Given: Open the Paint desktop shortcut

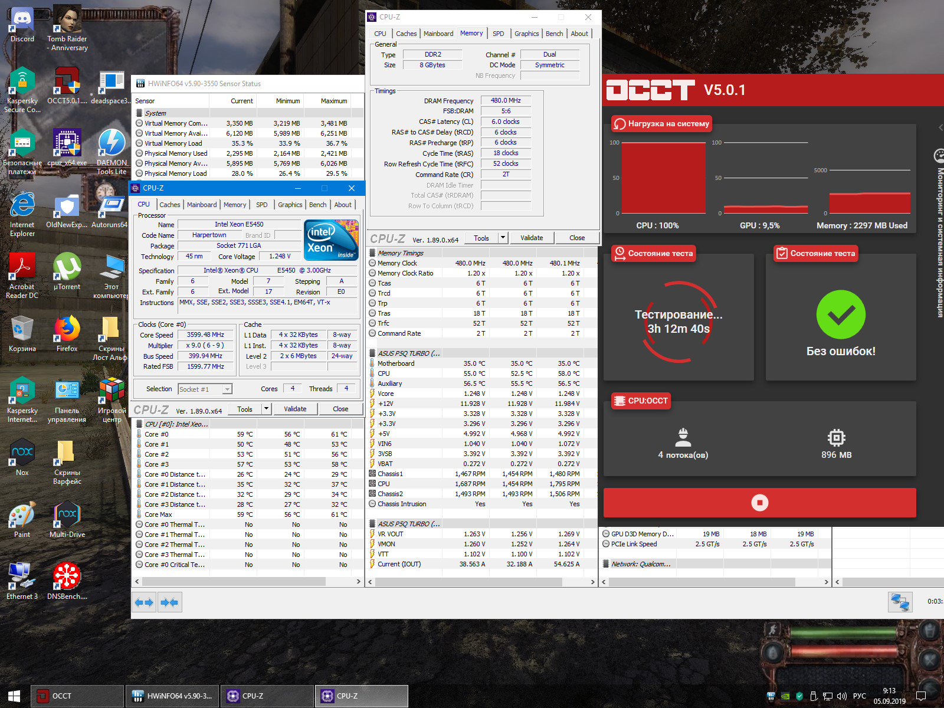Looking at the screenshot, I should tap(22, 519).
